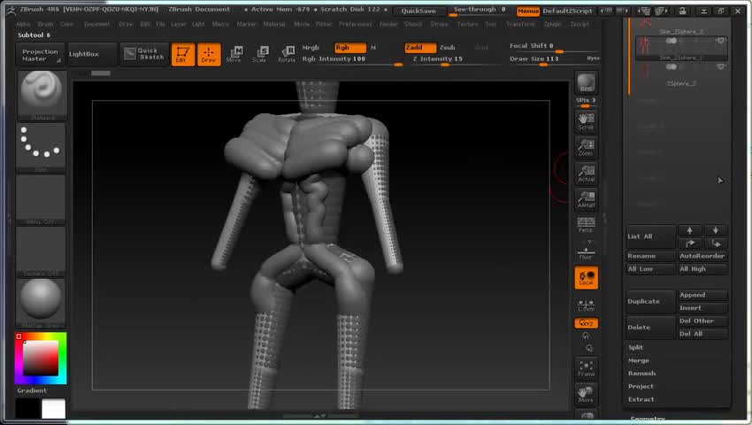
Task: Switch to the Move transform tool
Action: [234, 54]
